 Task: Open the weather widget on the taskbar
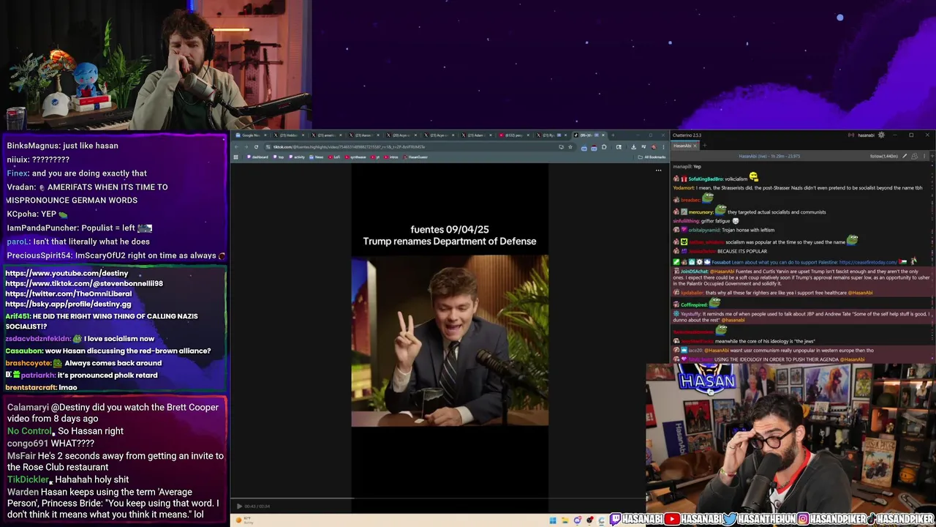244,520
